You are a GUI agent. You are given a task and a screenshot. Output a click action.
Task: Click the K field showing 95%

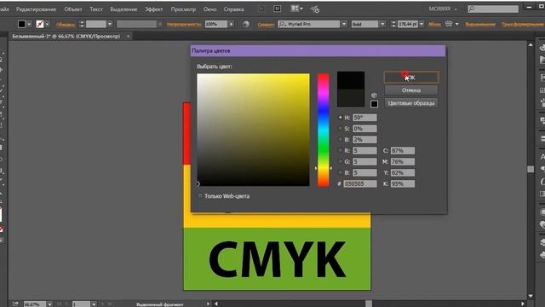(403, 184)
